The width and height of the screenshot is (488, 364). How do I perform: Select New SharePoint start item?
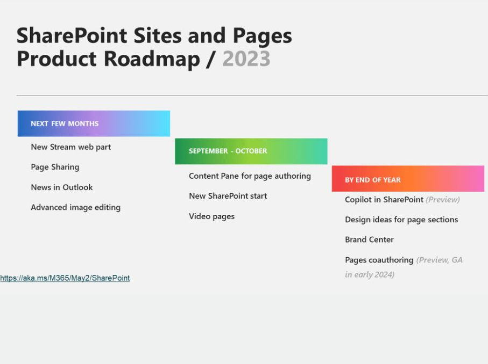click(x=228, y=196)
